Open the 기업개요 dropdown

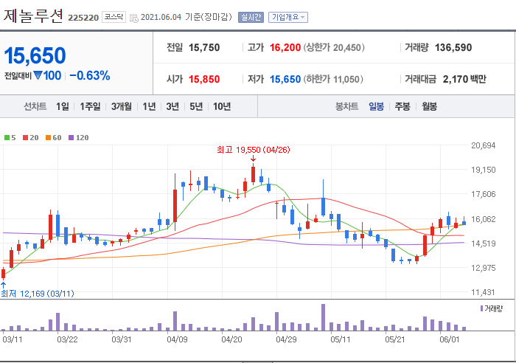288,17
